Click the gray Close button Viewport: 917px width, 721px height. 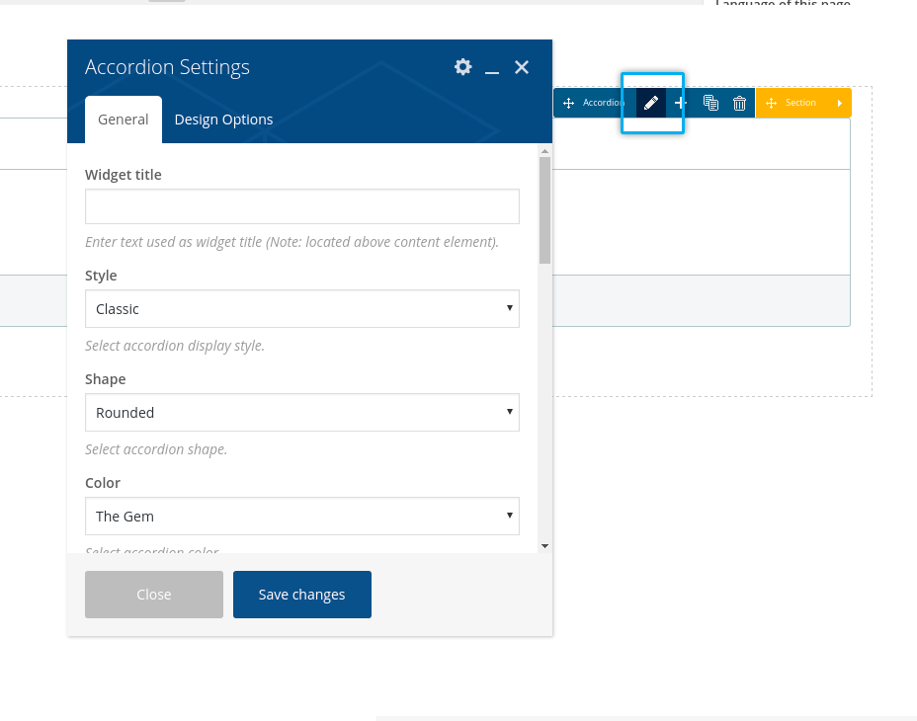click(x=154, y=595)
